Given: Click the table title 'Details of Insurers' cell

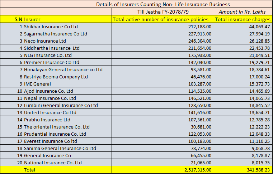Looking at the screenshot, I should (163, 4).
